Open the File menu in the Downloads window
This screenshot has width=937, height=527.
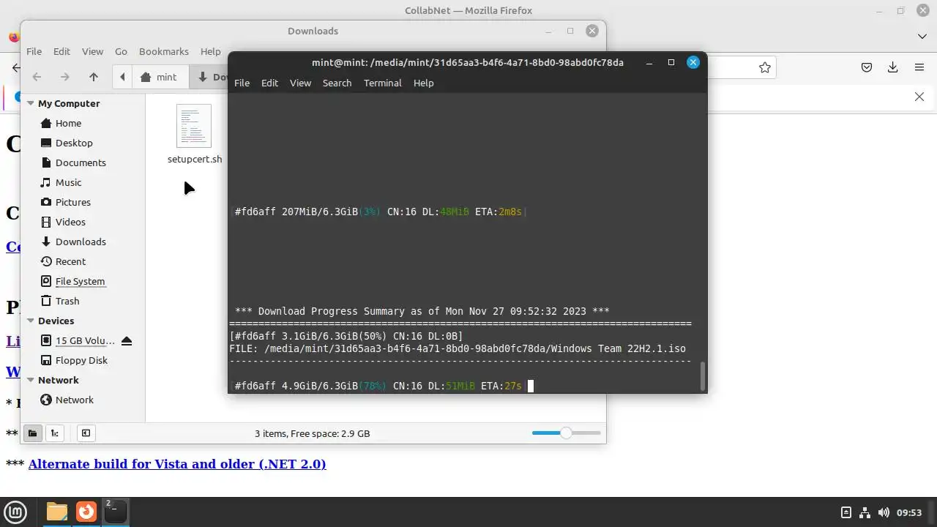click(34, 51)
